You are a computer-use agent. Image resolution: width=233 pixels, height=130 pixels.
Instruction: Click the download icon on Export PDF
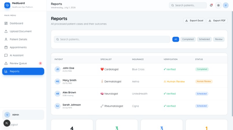click(210, 21)
